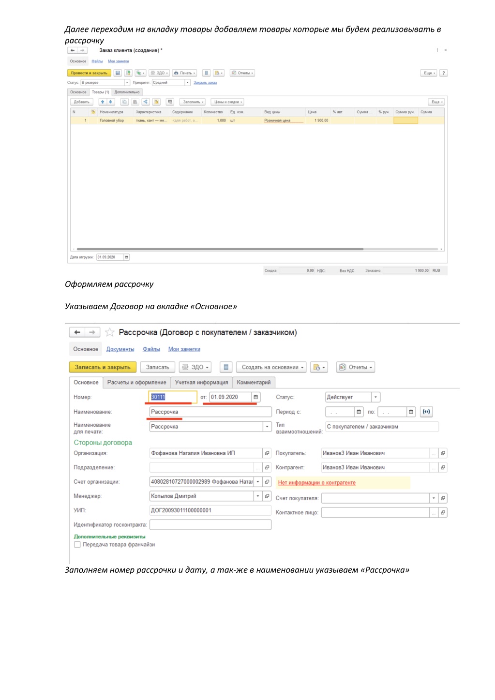Expand Счет организации dropdown arrow
This screenshot has height=700, width=495.
(258, 482)
